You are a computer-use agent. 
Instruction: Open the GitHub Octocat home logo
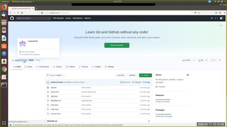coord(12,18)
